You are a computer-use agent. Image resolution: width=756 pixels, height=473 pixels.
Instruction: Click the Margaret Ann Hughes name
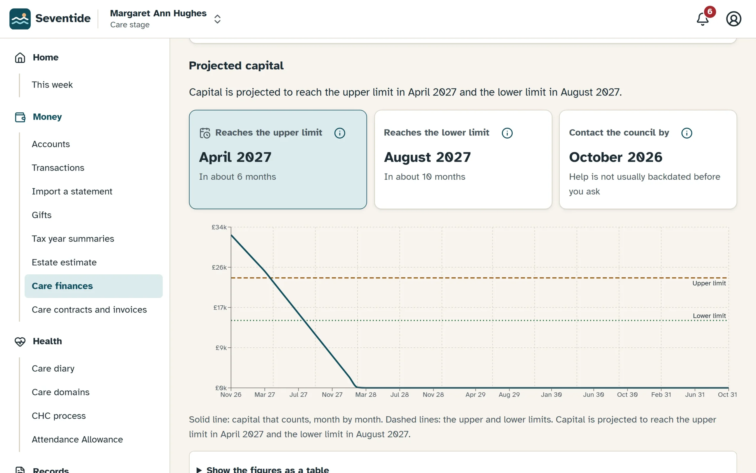coord(158,13)
